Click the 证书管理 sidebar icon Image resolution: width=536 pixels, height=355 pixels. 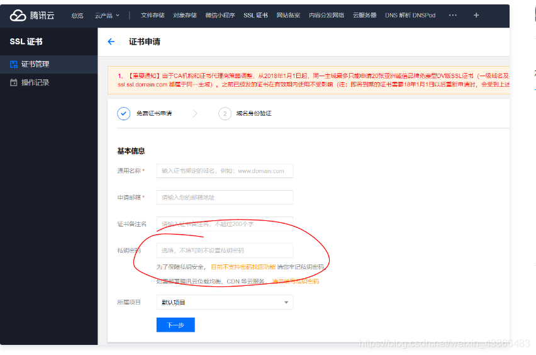pyautogui.click(x=14, y=64)
